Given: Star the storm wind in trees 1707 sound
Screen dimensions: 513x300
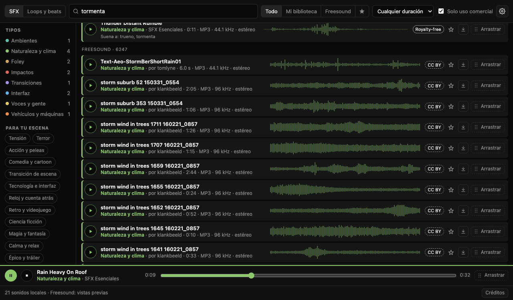Looking at the screenshot, I should pos(451,148).
